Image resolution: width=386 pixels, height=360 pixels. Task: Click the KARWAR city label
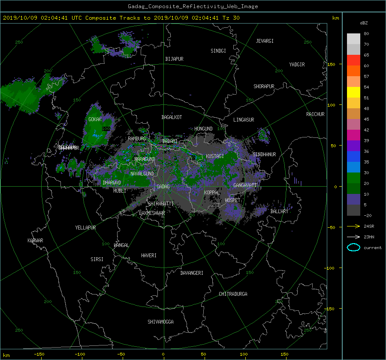[35, 241]
